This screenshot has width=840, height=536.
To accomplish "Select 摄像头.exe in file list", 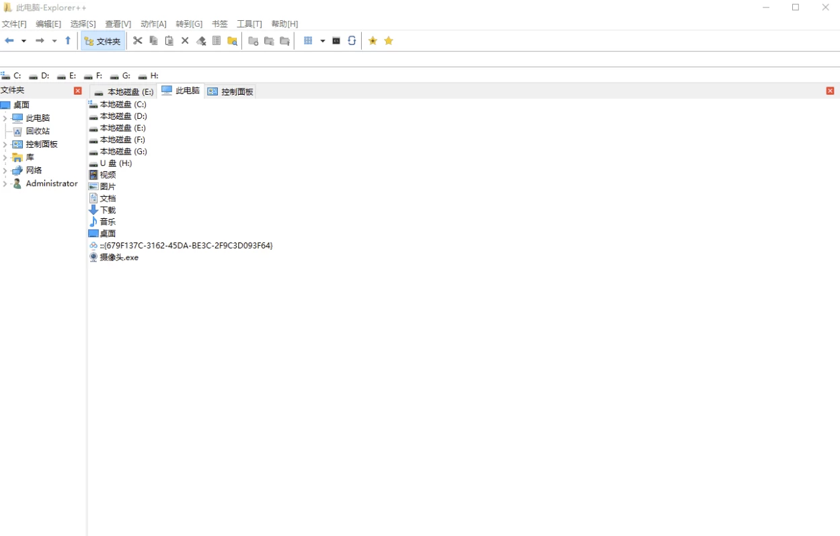I will (118, 257).
